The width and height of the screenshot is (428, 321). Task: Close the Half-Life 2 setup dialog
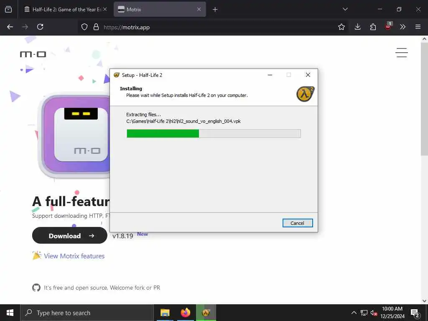coord(308,75)
